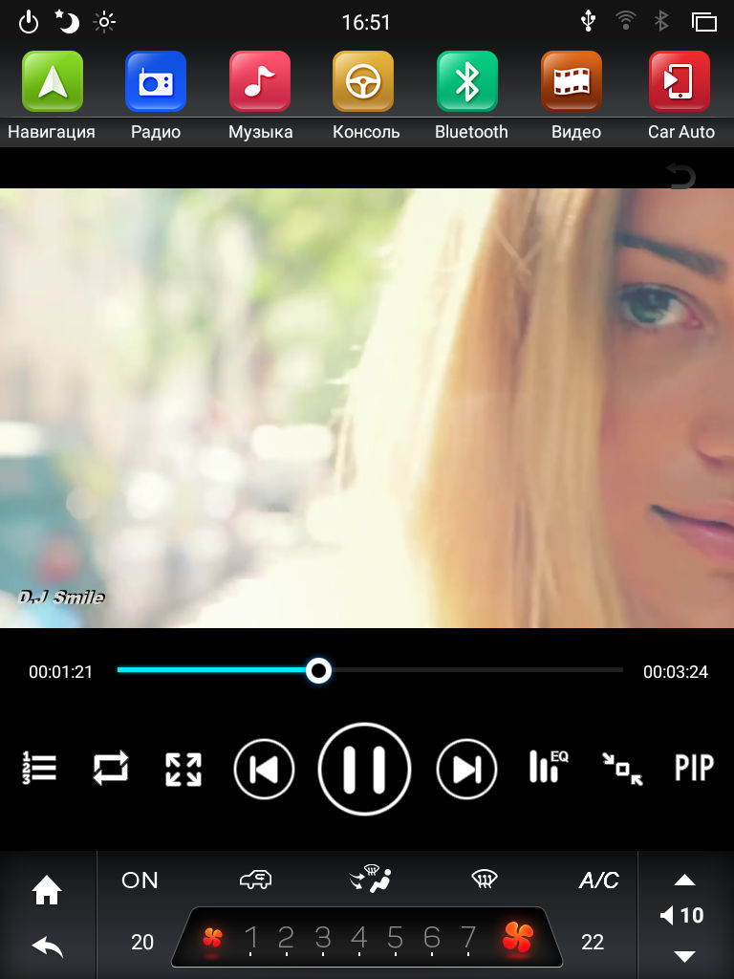Set fan speed to 2

[x=286, y=938]
